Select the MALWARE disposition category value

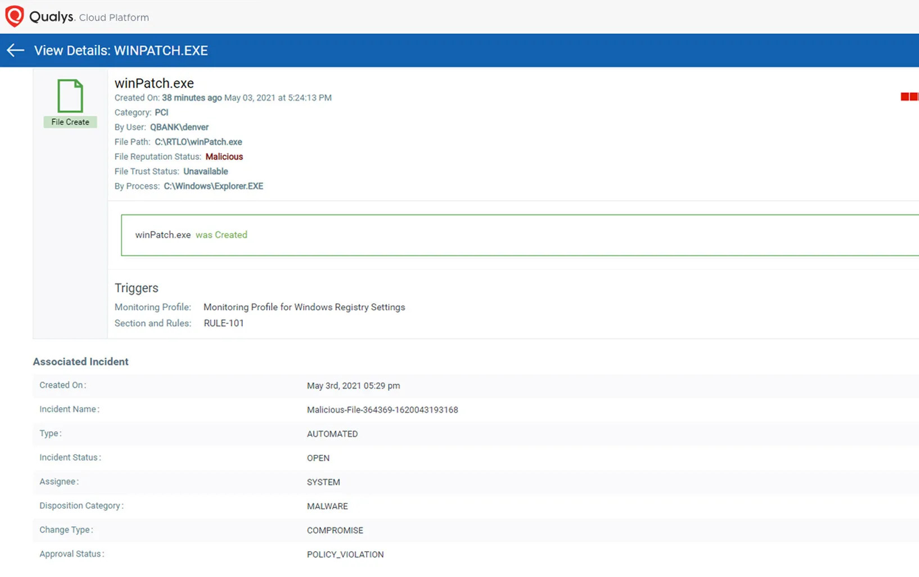(x=327, y=506)
